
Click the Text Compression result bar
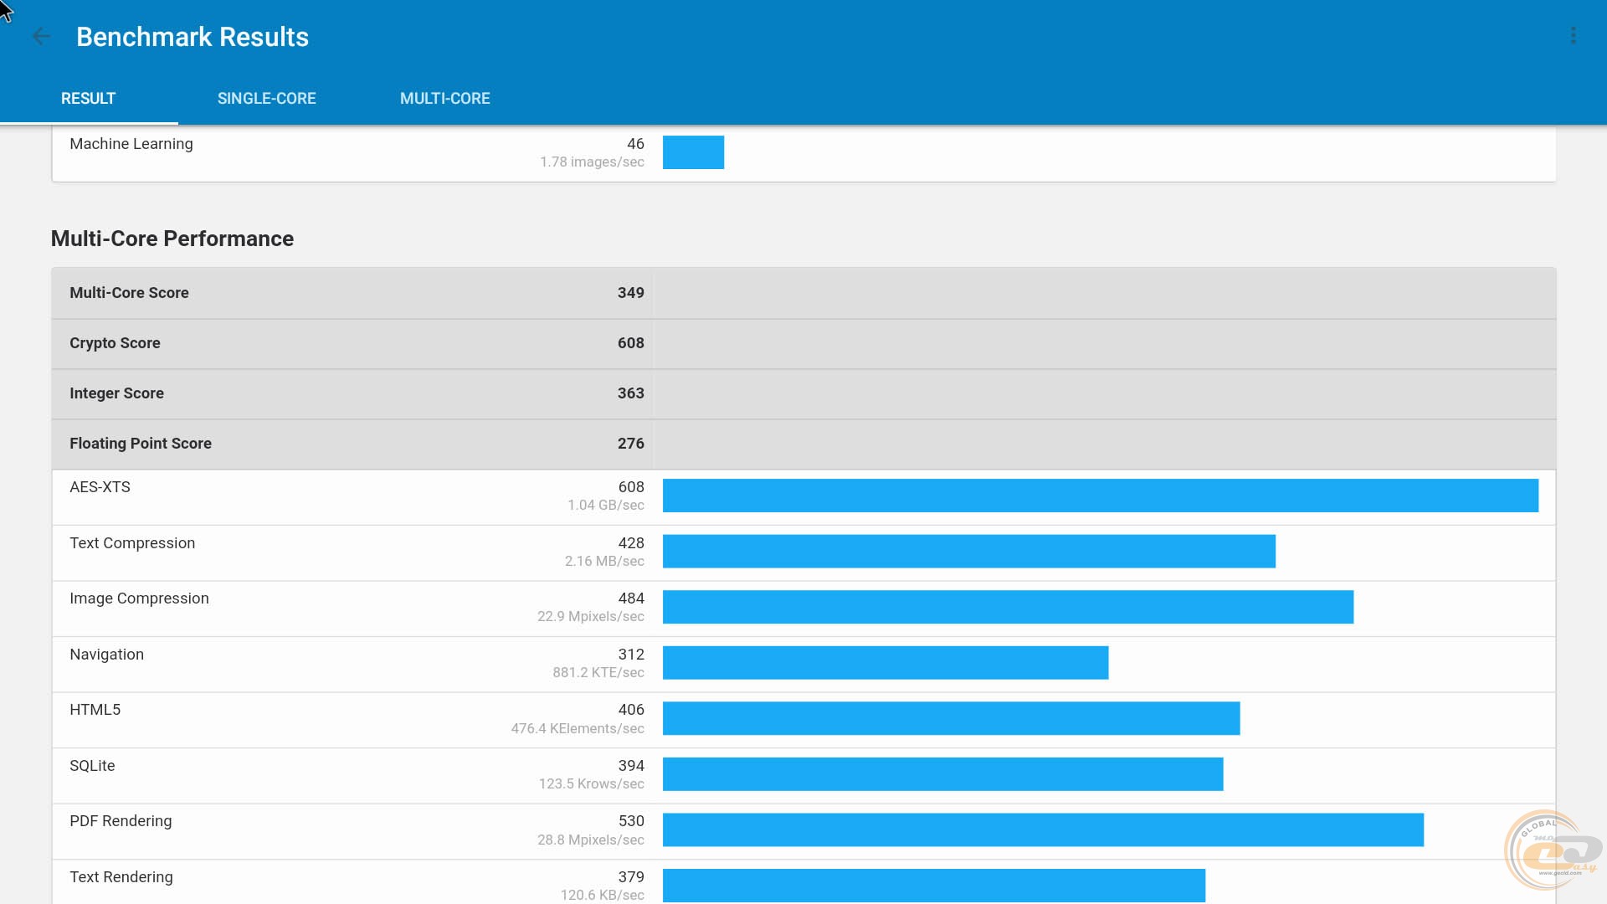tap(968, 552)
